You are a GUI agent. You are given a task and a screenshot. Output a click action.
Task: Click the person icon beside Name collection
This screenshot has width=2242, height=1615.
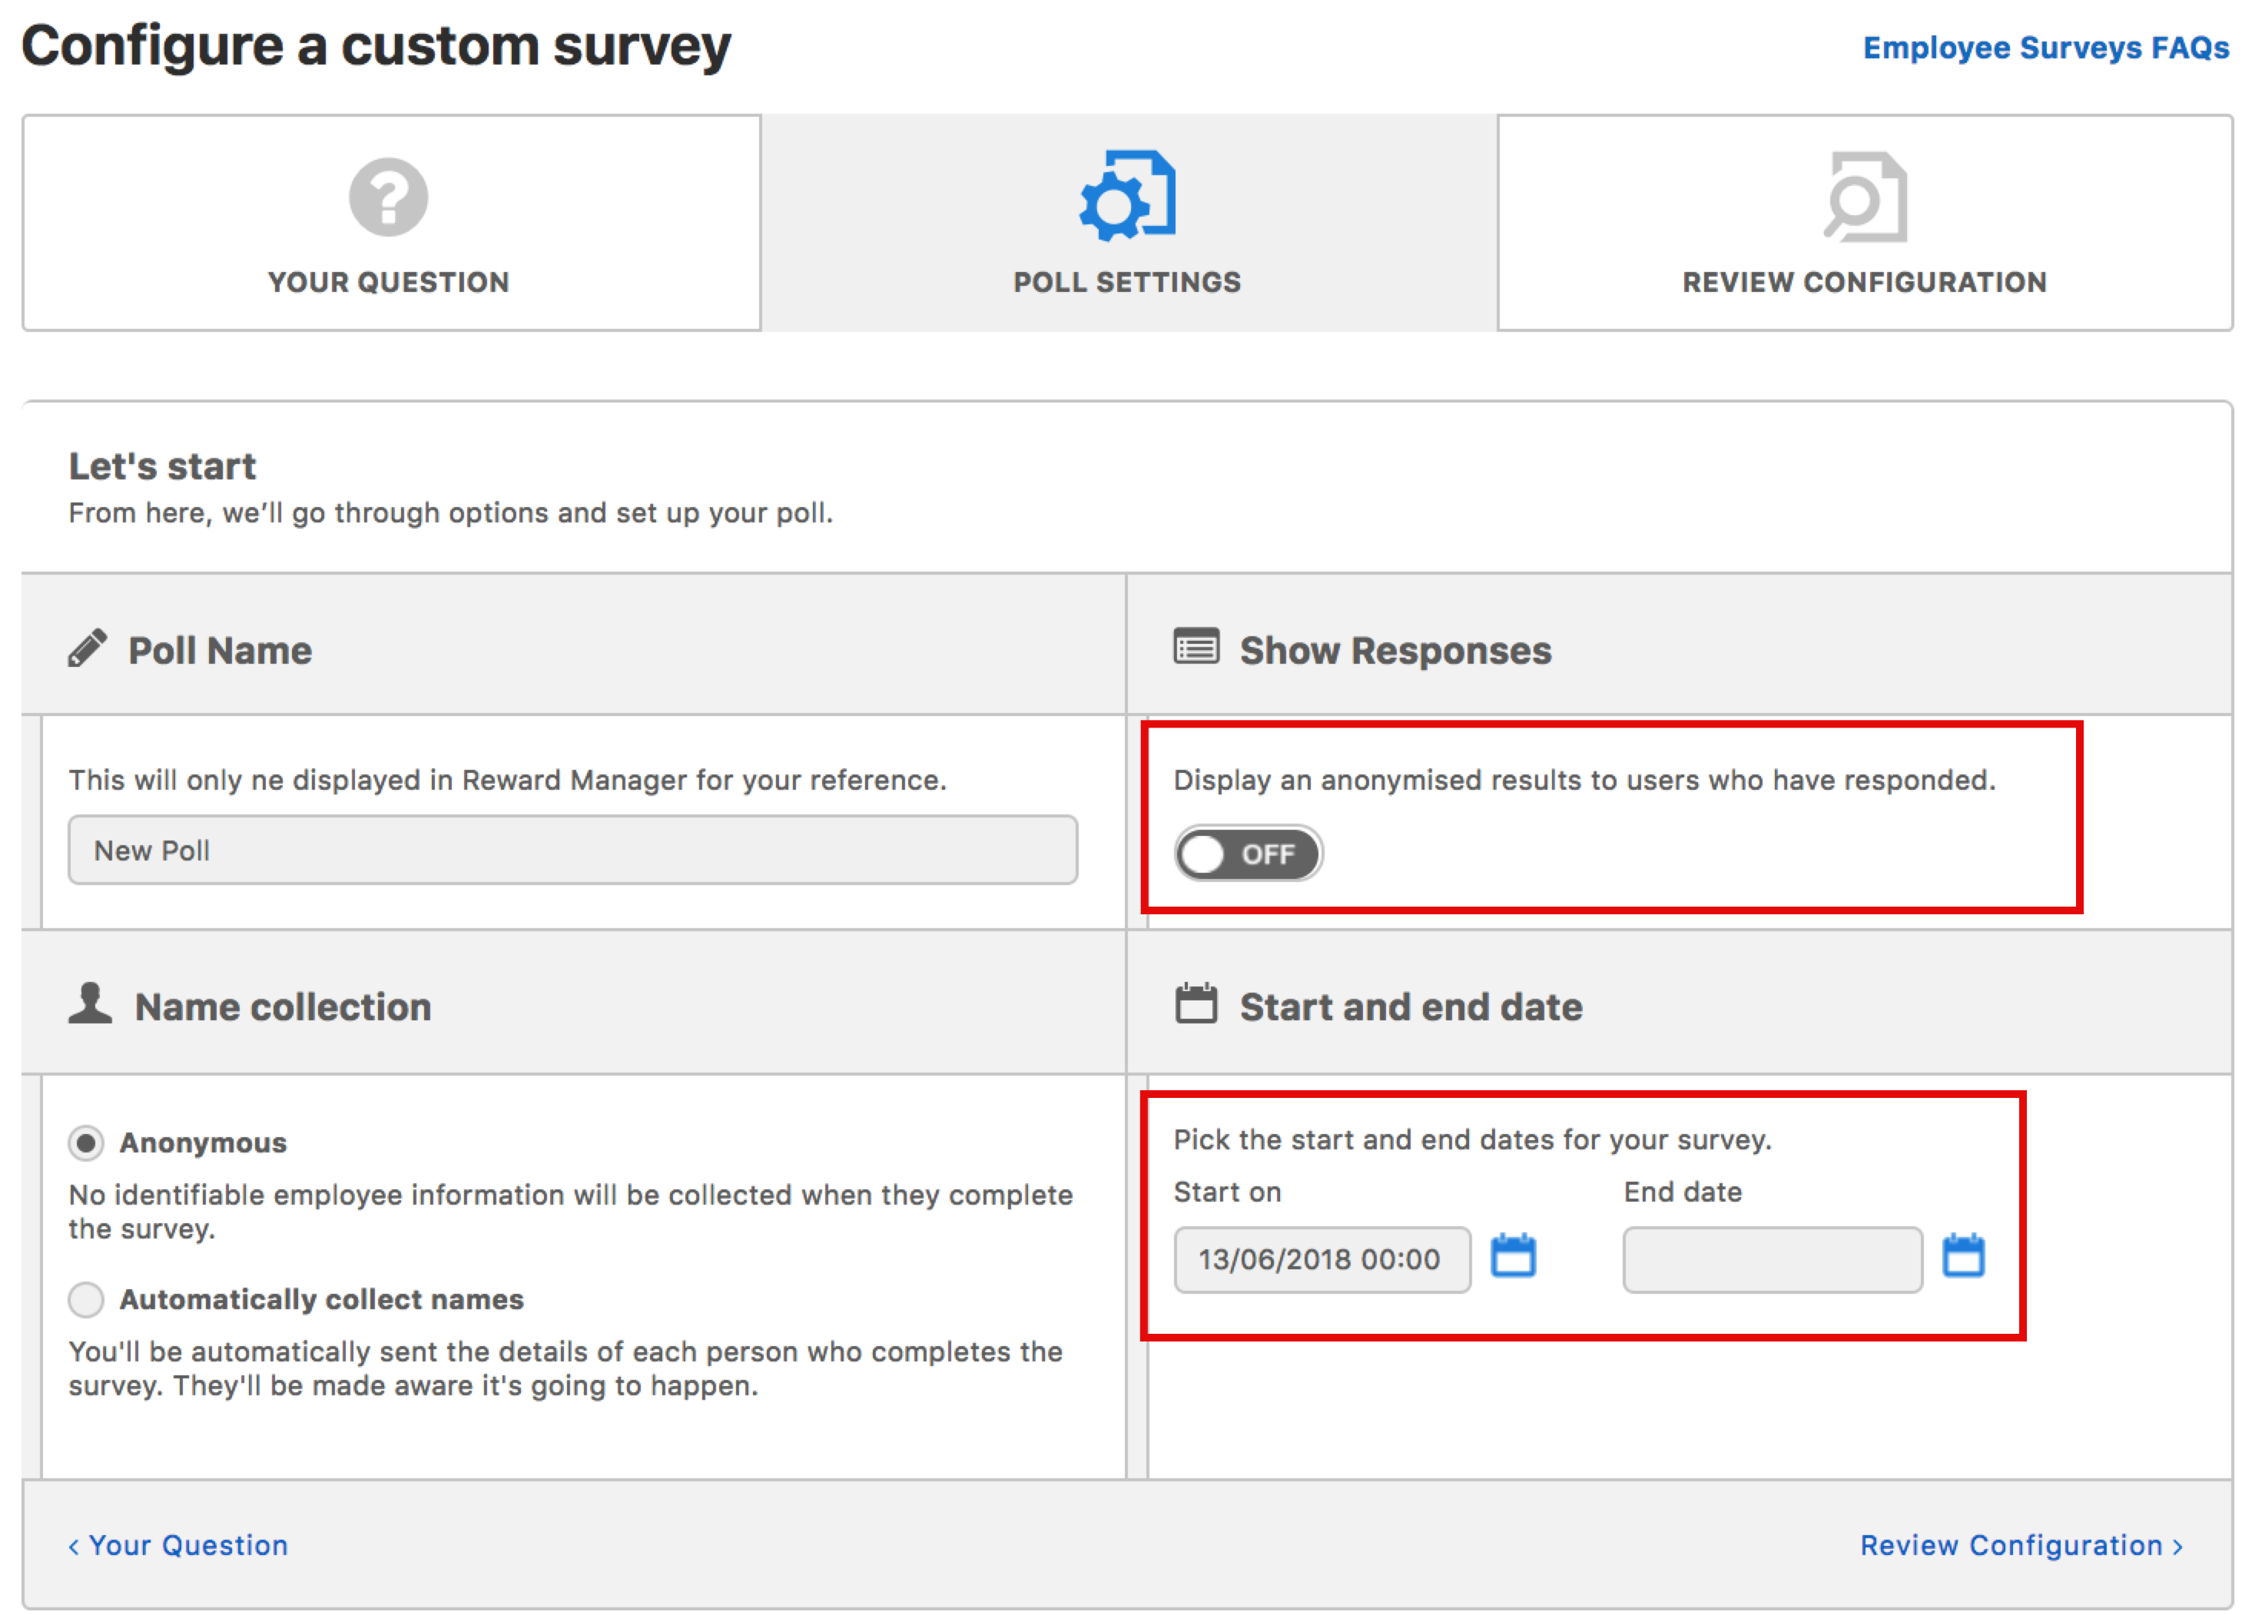click(x=90, y=1003)
